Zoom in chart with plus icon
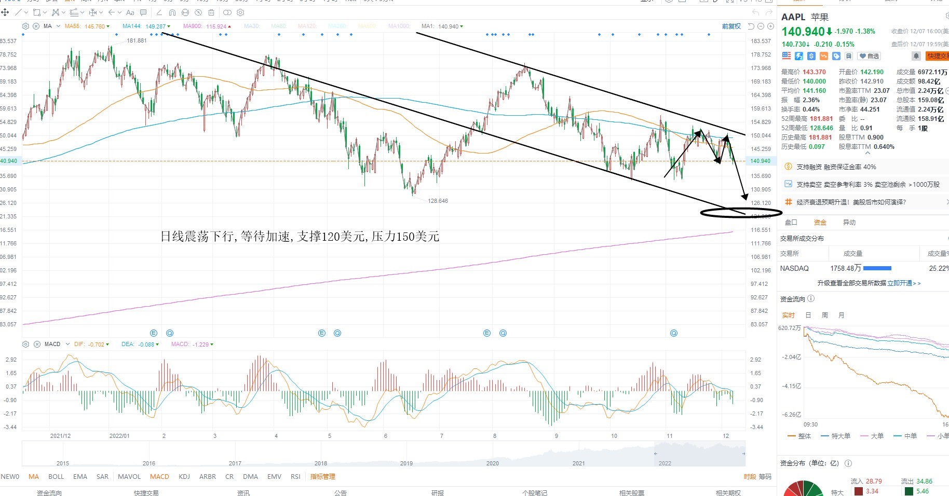 (770, 26)
